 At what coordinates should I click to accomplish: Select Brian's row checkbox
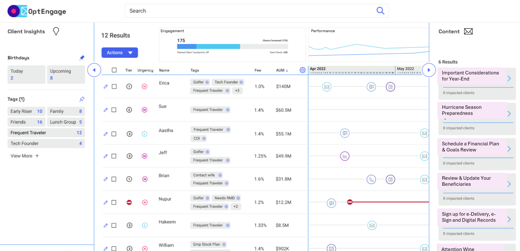point(114,179)
